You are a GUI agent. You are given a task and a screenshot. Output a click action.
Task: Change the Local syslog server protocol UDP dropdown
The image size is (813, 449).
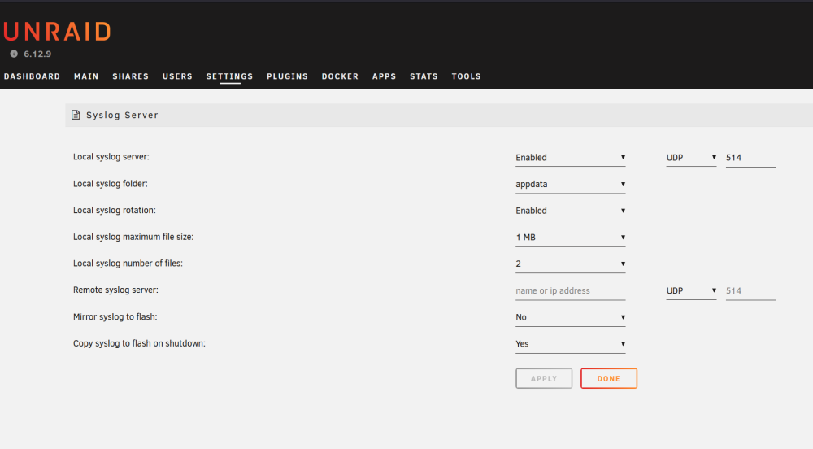[x=691, y=158]
